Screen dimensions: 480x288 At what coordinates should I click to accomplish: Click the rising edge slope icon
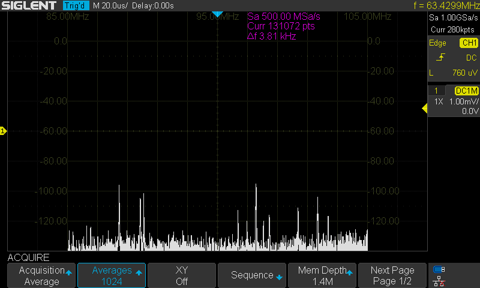440,57
